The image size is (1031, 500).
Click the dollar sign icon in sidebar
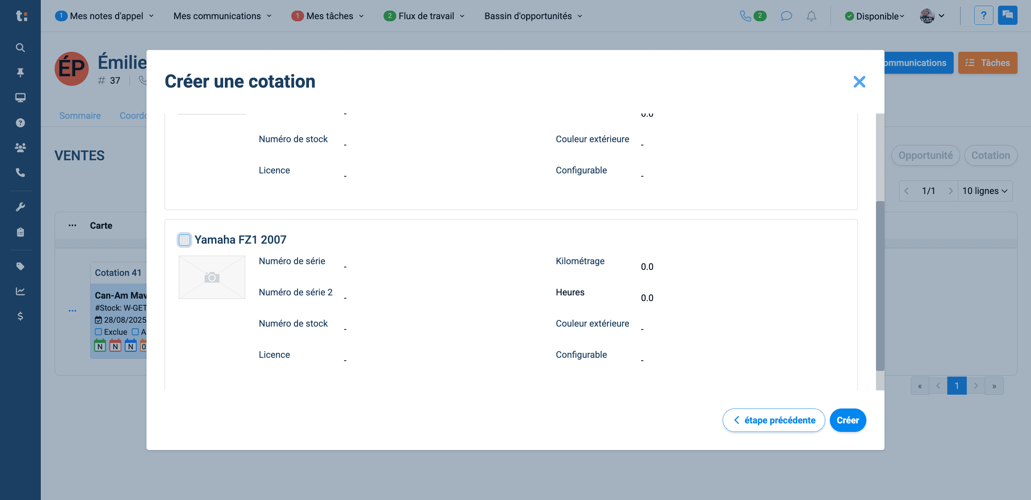tap(21, 316)
